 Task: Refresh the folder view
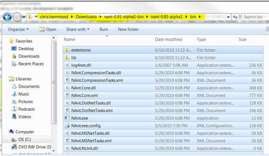pyautogui.click(x=235, y=17)
